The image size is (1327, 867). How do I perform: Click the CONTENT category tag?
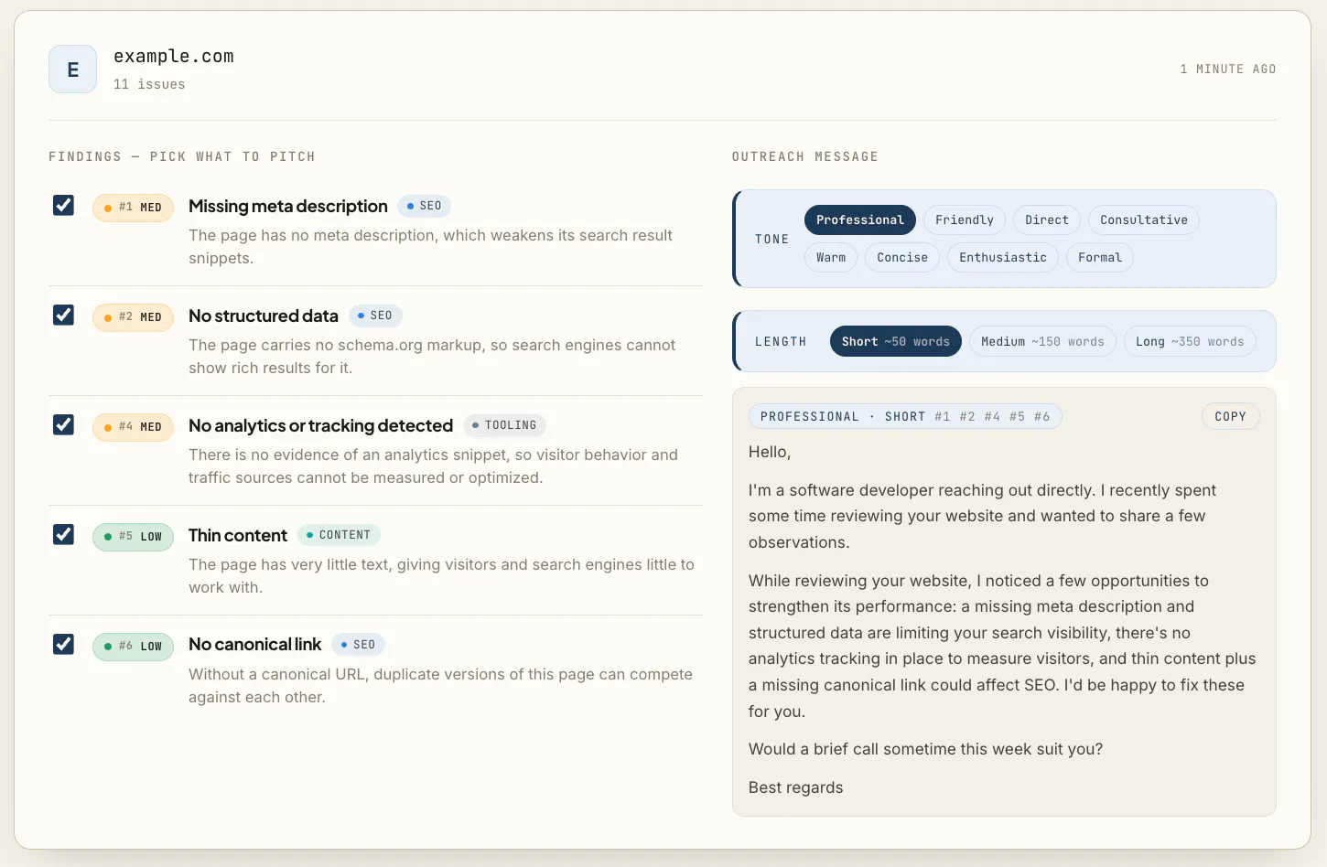339,535
